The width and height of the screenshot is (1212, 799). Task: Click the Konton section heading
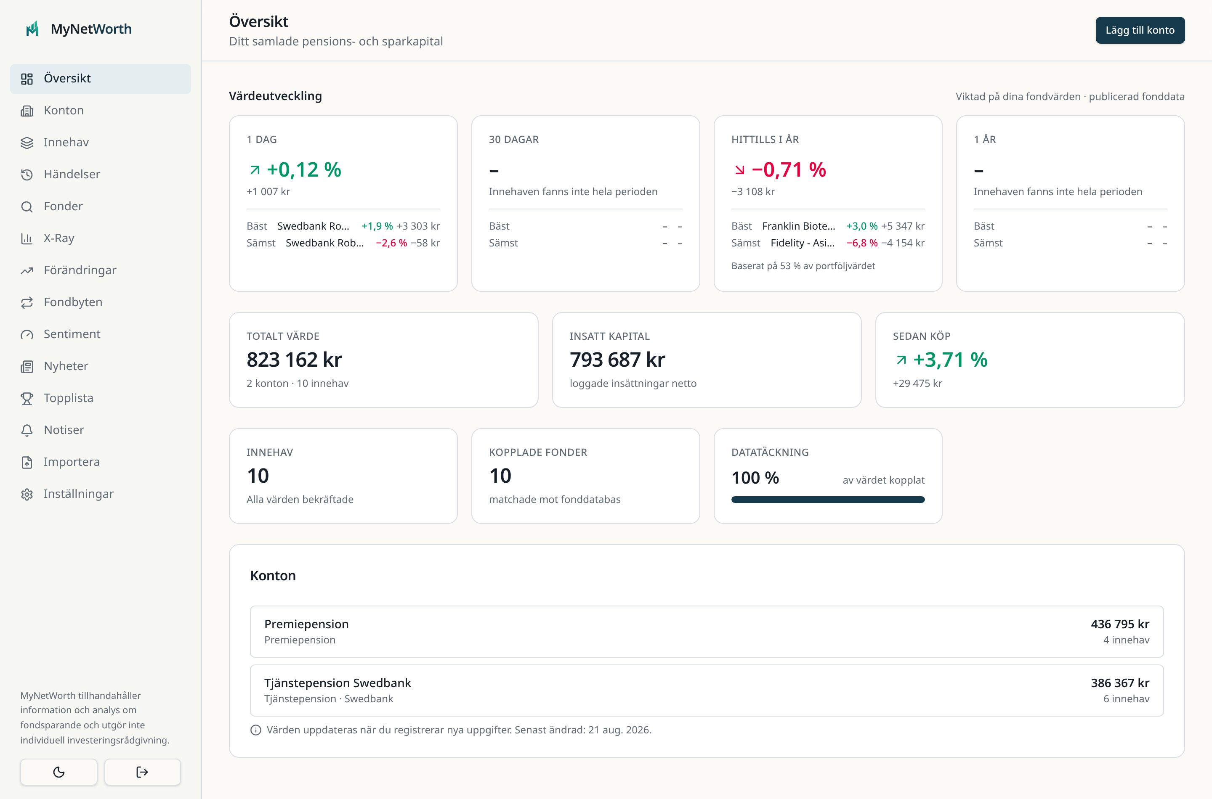[273, 576]
